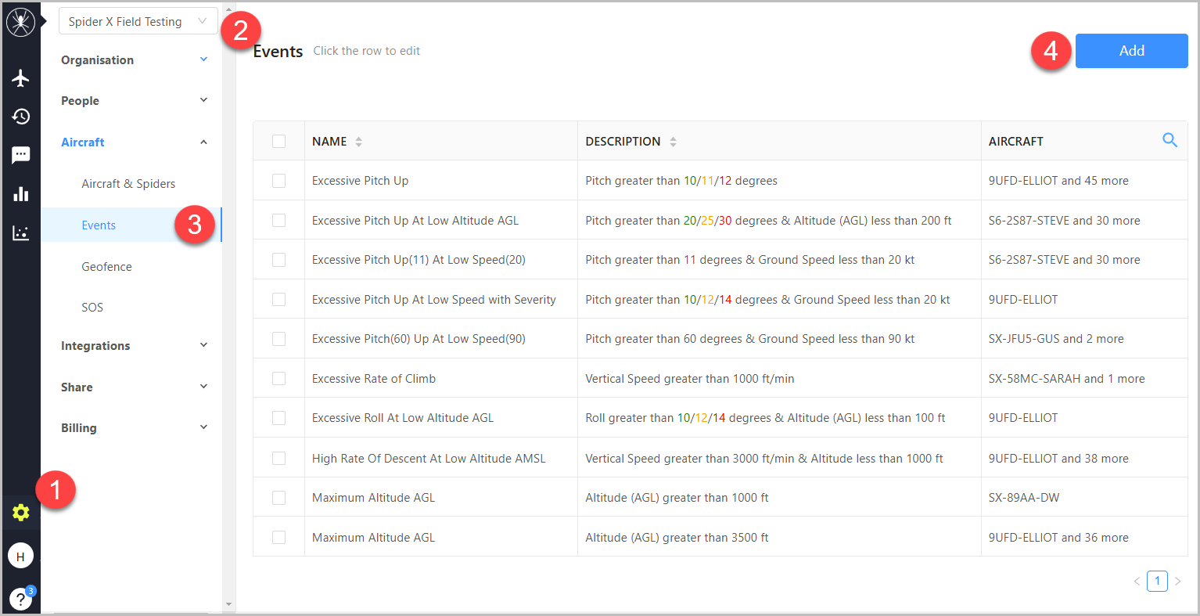The image size is (1200, 616).
Task: Open the bar chart reports icon
Action: [20, 193]
